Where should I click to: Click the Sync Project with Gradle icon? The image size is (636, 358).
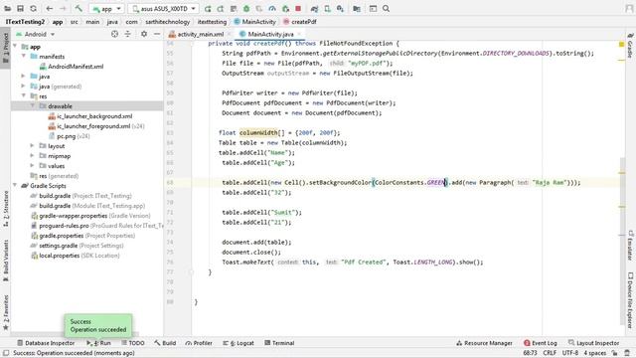[x=314, y=8]
